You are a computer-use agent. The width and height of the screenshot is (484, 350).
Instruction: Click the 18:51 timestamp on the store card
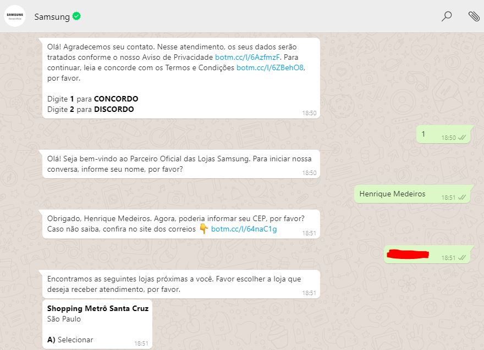(x=141, y=343)
